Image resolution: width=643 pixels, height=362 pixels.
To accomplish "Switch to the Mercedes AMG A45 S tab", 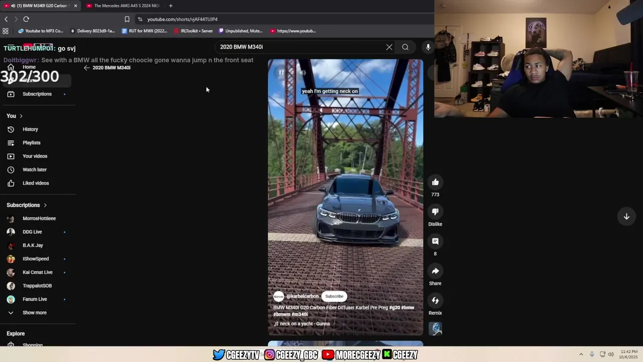I will click(x=123, y=6).
